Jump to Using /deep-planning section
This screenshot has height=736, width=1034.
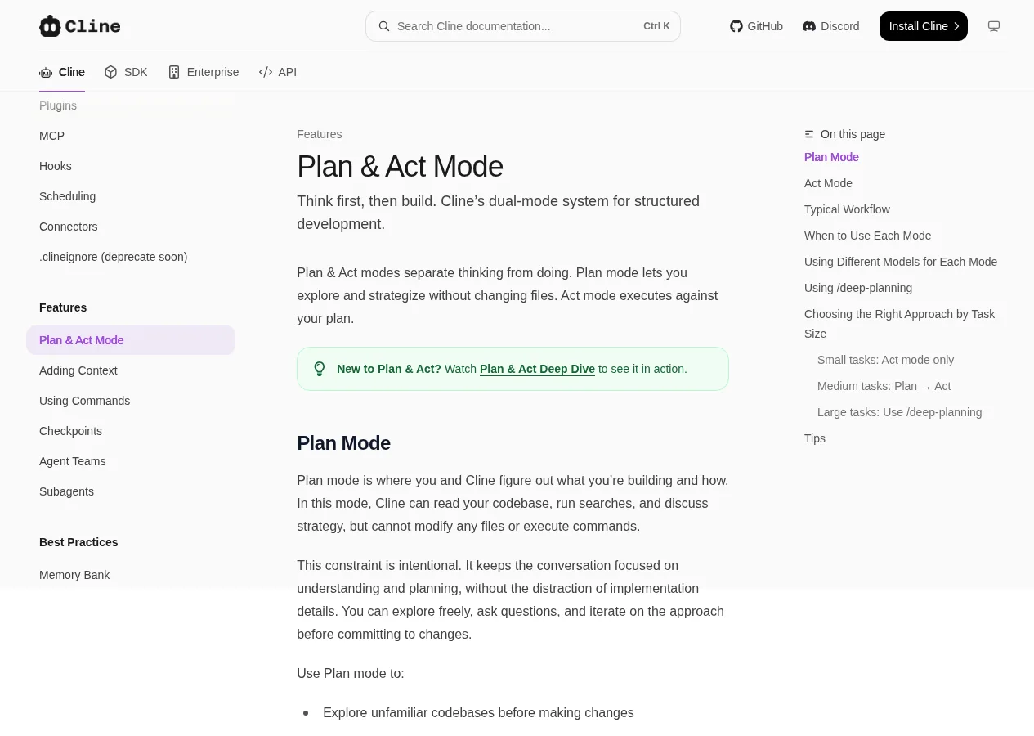(x=858, y=288)
